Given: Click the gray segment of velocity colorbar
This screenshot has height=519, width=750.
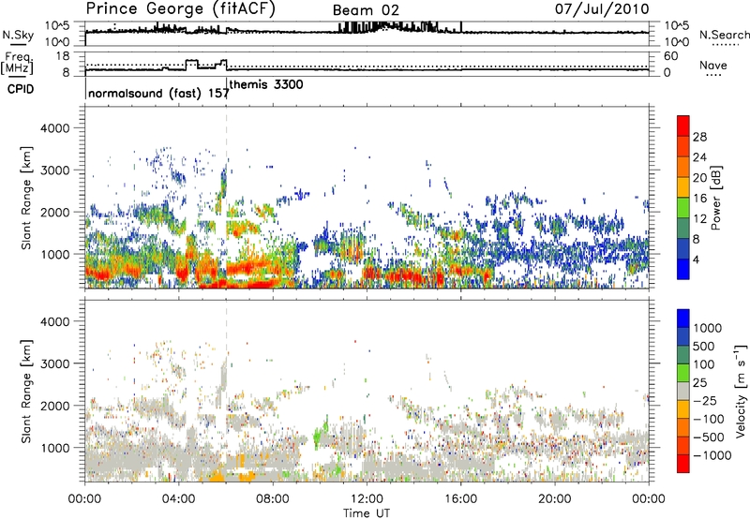Looking at the screenshot, I should point(683,391).
